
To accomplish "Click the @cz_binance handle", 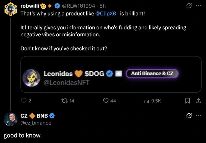I will click(36, 123).
